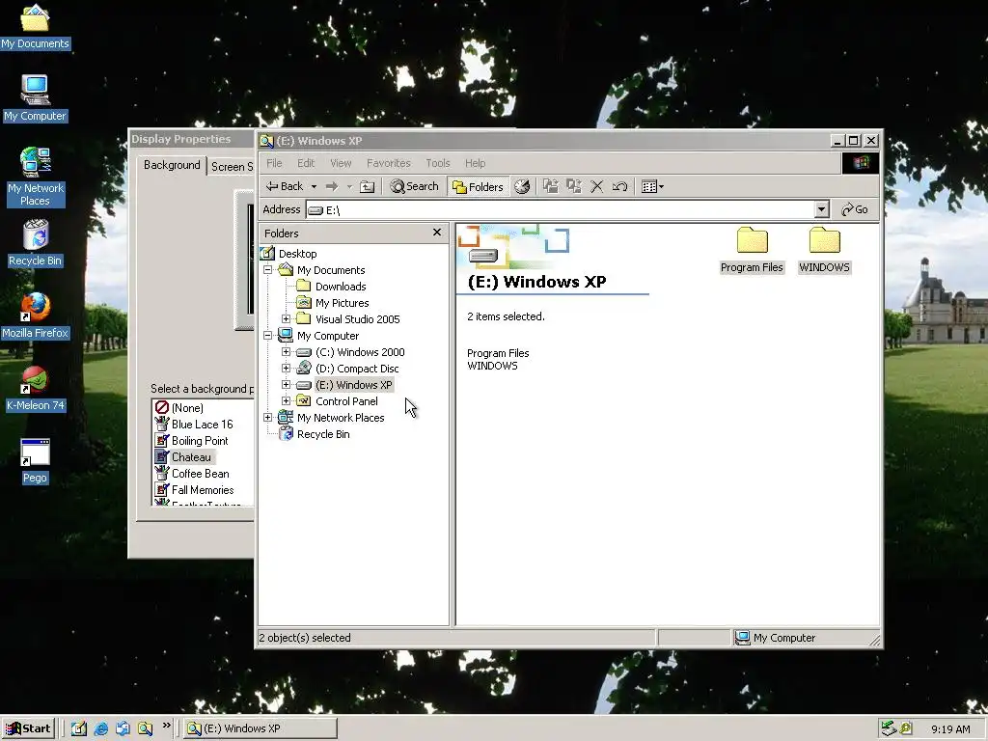Switch to Background tab in Display Properties

172,165
